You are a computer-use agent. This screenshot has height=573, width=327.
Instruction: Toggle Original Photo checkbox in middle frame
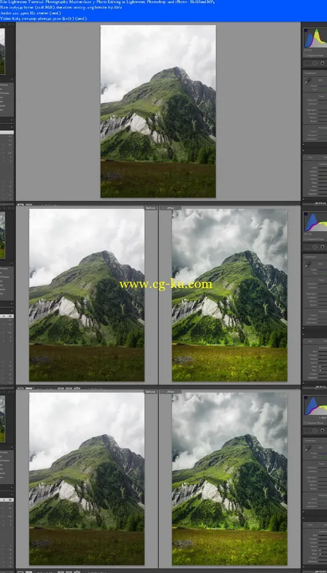[x=305, y=240]
